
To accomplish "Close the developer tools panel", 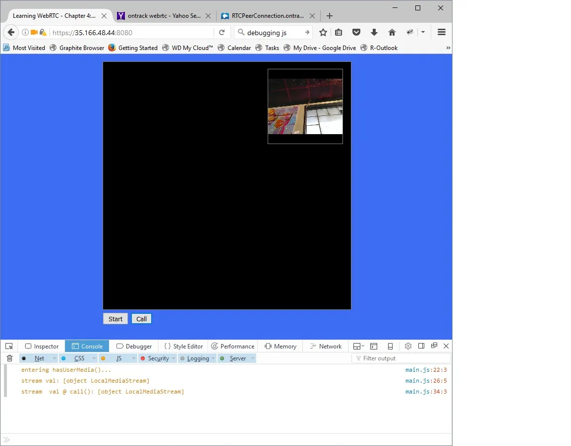I will (446, 346).
